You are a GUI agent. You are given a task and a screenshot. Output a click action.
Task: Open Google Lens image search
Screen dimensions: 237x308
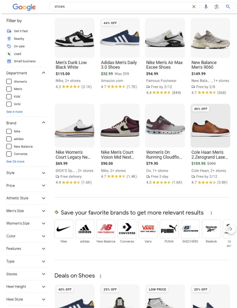(x=217, y=6)
